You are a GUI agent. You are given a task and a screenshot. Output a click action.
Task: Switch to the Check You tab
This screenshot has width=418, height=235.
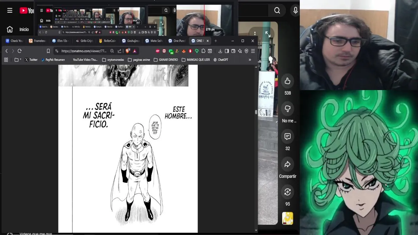(x=14, y=41)
